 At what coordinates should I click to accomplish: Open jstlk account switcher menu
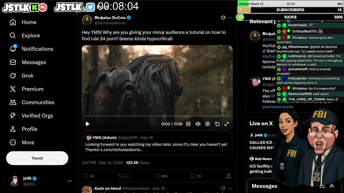[x=69, y=181]
